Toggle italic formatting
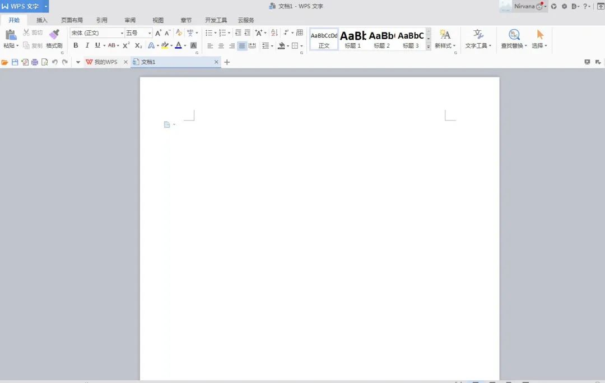Viewport: 605px width, 383px height. point(87,45)
